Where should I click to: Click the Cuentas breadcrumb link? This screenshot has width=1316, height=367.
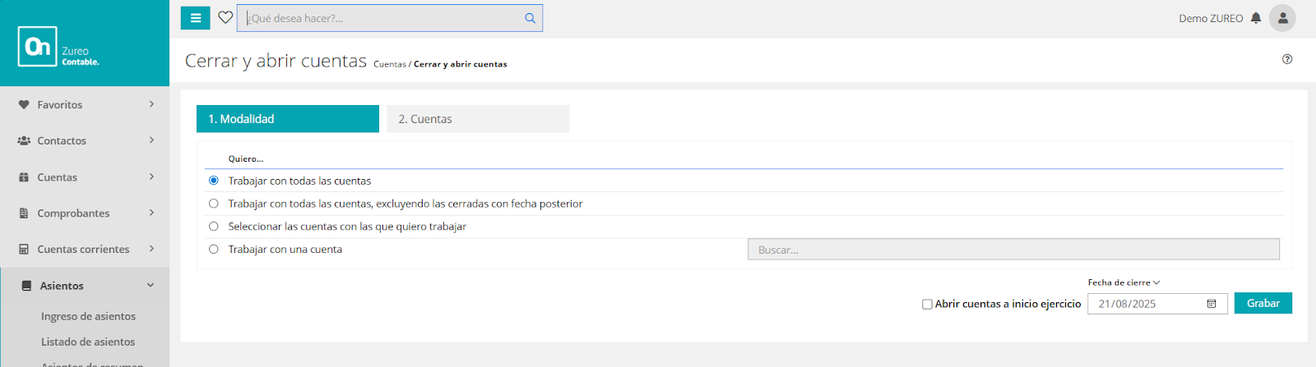coord(389,64)
